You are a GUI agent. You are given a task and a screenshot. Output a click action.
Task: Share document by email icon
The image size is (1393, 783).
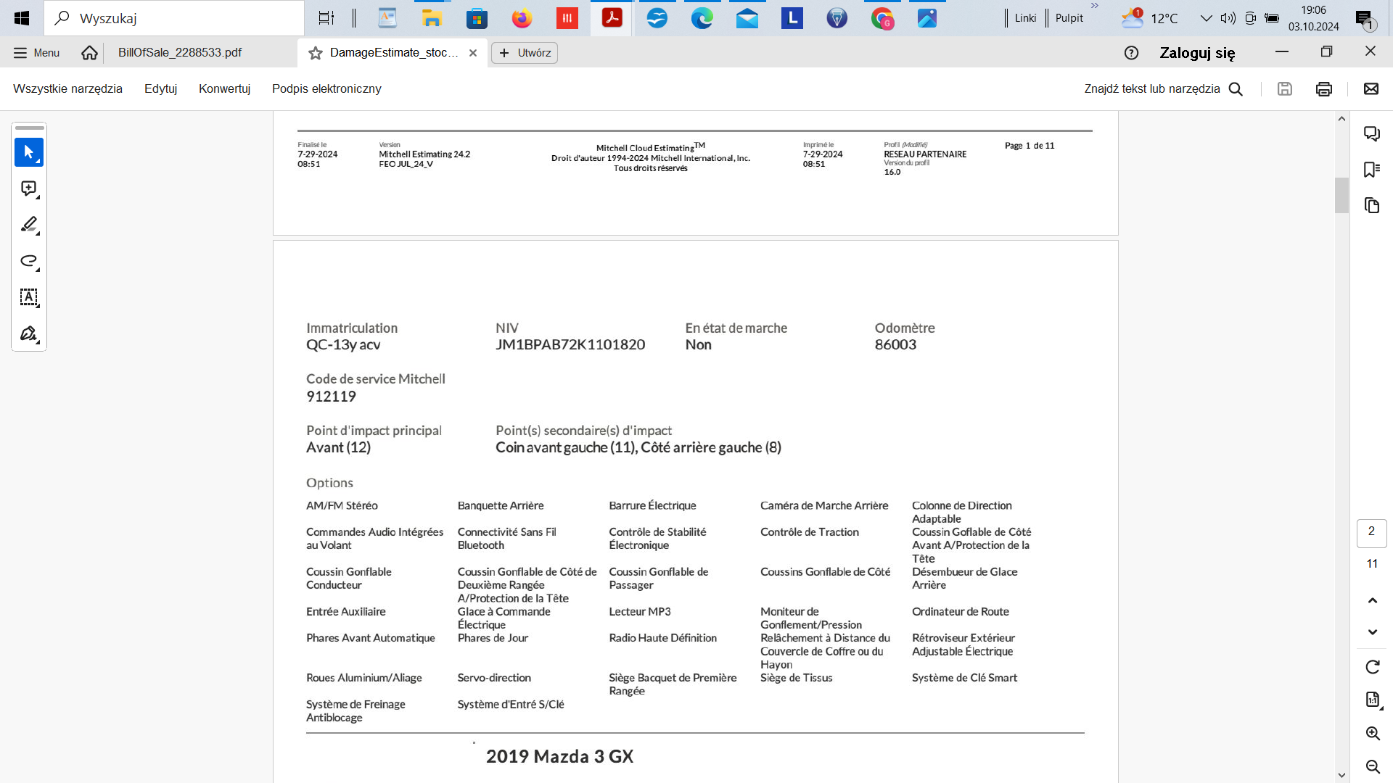[x=1371, y=88]
